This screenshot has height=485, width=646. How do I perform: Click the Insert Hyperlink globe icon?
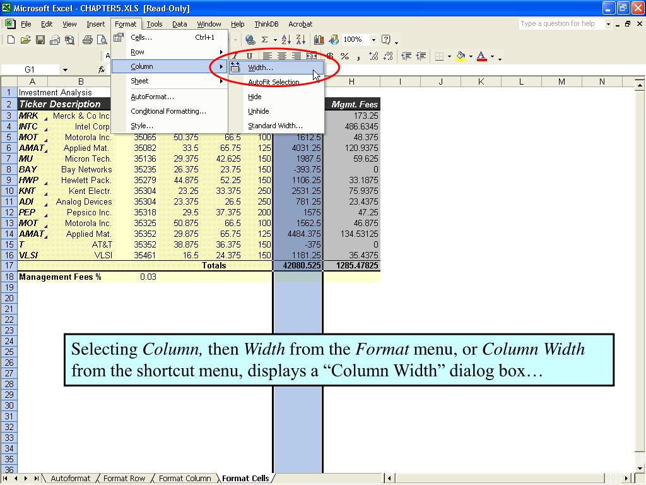(x=250, y=40)
